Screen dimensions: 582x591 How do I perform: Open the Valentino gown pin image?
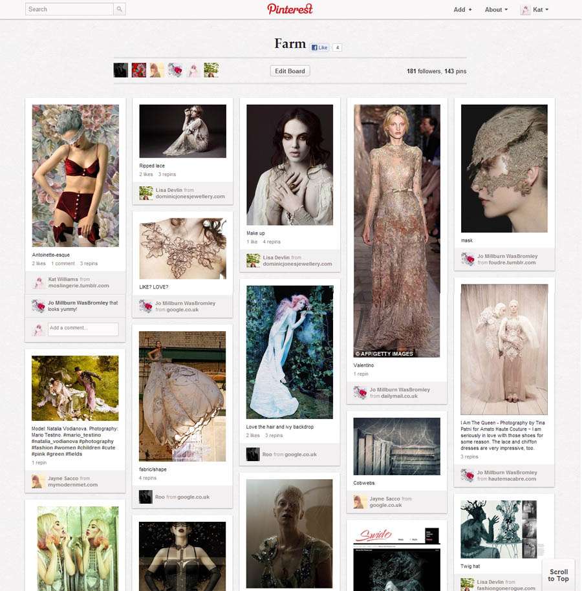(x=396, y=231)
